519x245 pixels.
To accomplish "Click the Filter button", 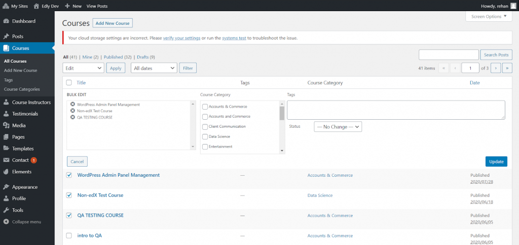I will 188,68.
